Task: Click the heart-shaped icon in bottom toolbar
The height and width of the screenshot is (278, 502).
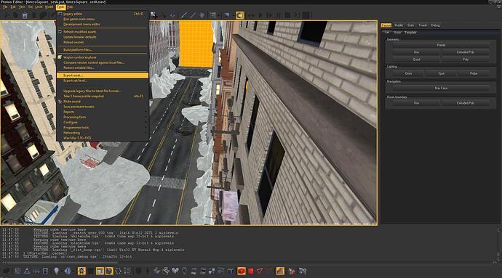Action: [x=175, y=271]
